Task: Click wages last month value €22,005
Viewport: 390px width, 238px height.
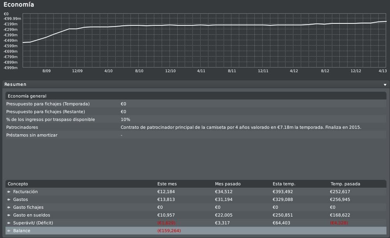Action: click(x=224, y=215)
